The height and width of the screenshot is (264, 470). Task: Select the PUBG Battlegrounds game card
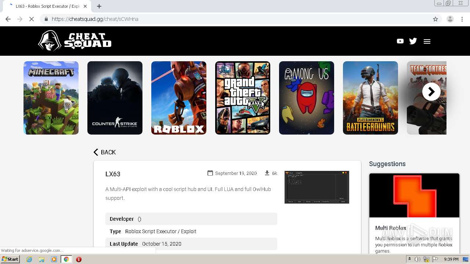pyautogui.click(x=370, y=98)
